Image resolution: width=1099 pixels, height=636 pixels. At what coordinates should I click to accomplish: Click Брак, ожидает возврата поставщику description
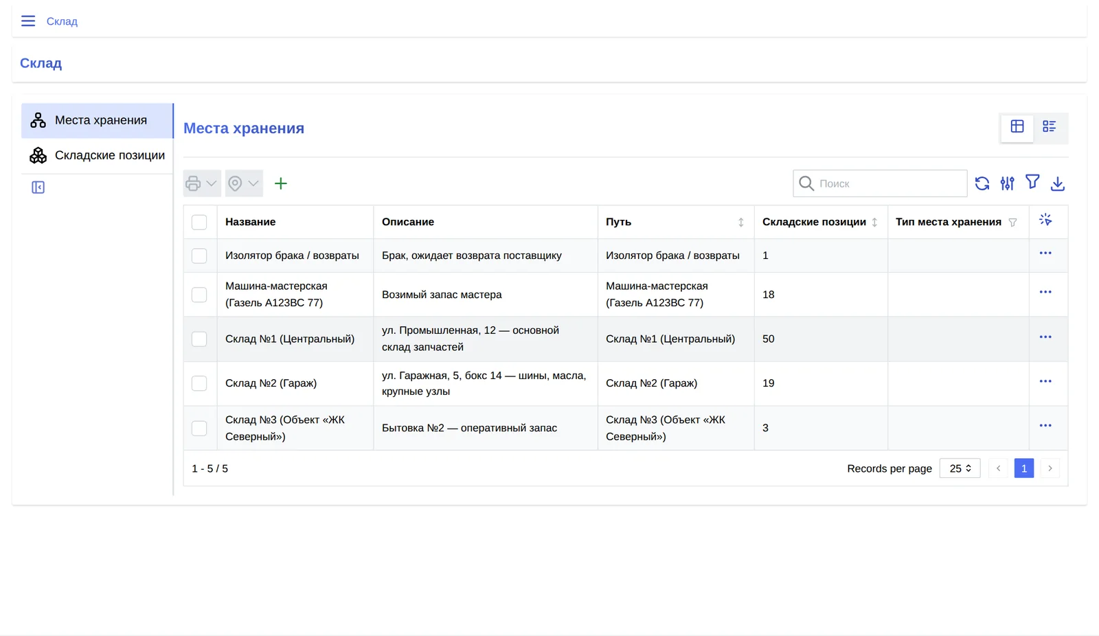[x=472, y=255]
